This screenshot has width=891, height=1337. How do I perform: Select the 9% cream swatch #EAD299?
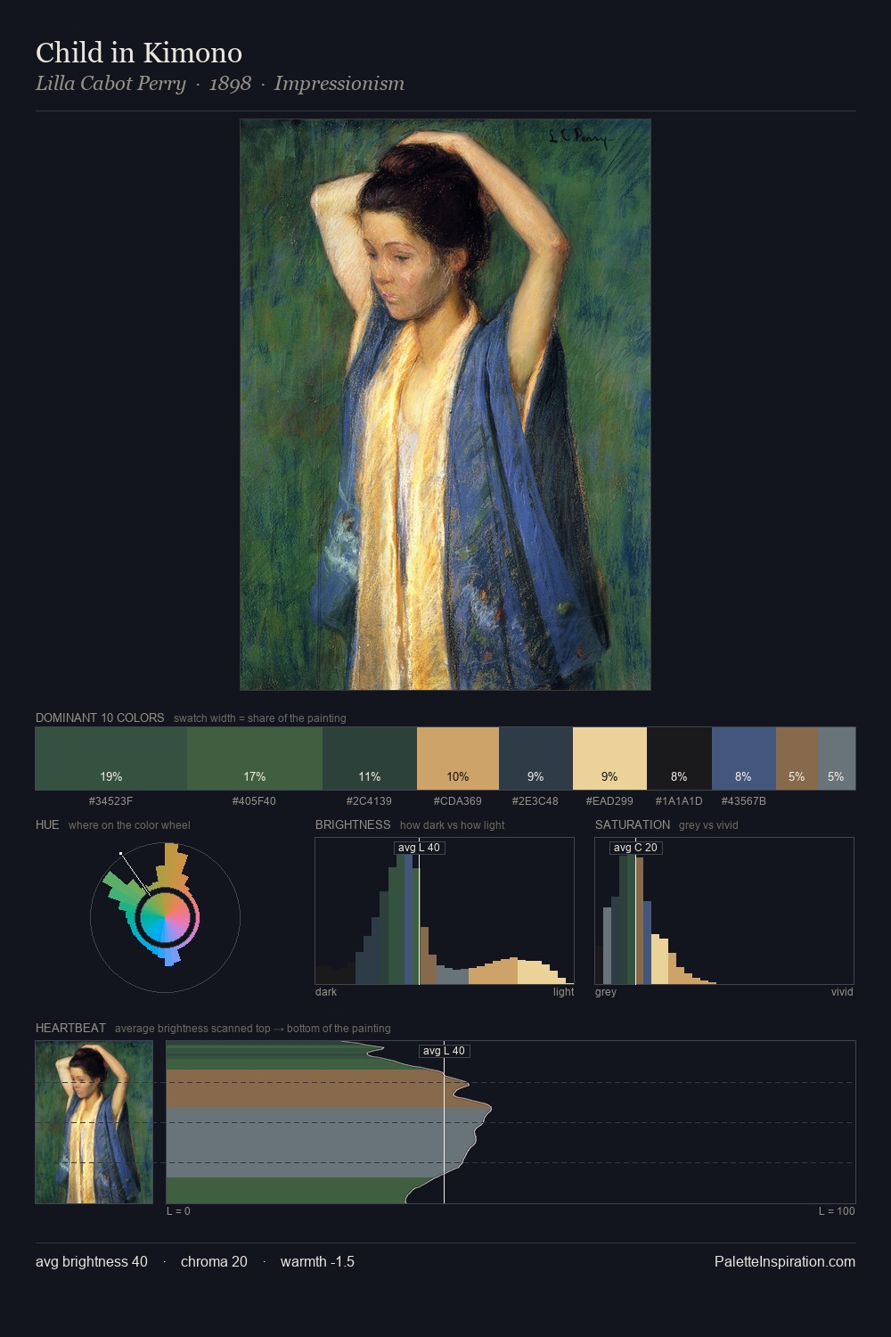(x=609, y=759)
